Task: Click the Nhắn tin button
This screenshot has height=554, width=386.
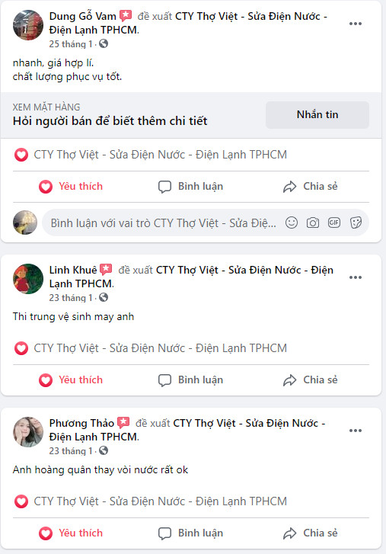Action: (x=317, y=115)
